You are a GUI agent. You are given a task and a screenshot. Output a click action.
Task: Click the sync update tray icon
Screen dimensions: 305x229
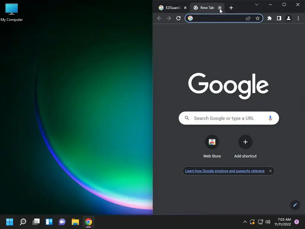[252, 222]
